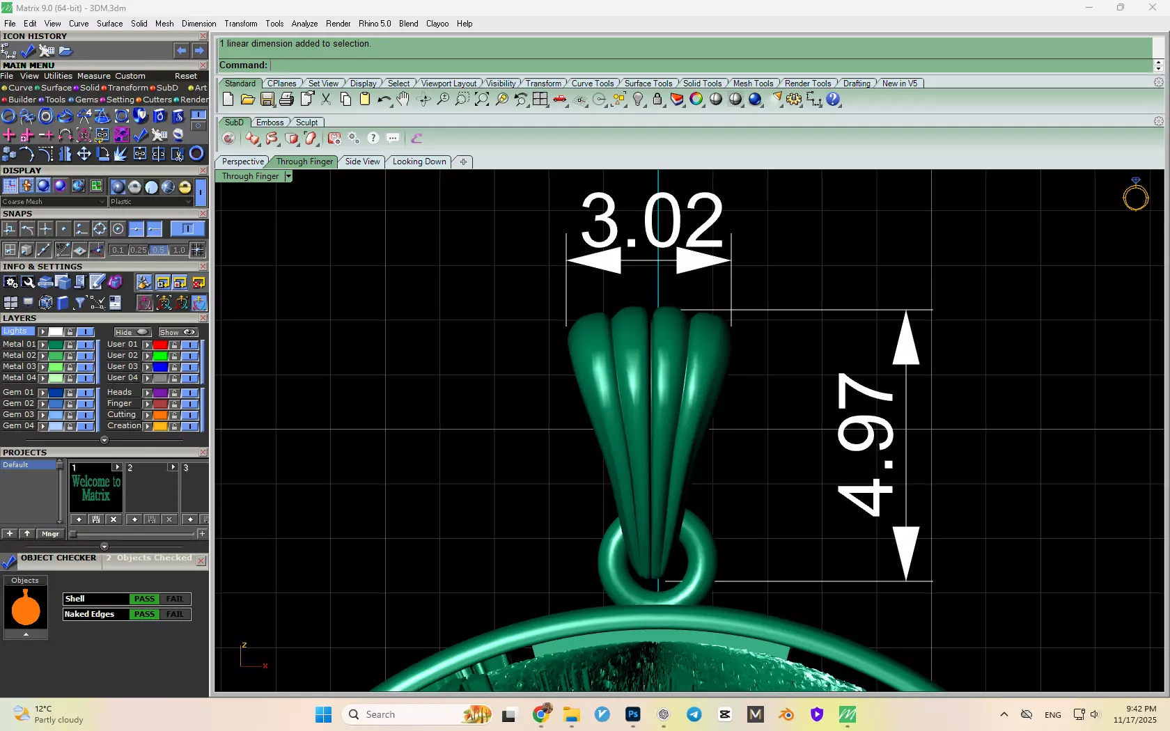Undo the last action
The height and width of the screenshot is (731, 1170).
384,100
